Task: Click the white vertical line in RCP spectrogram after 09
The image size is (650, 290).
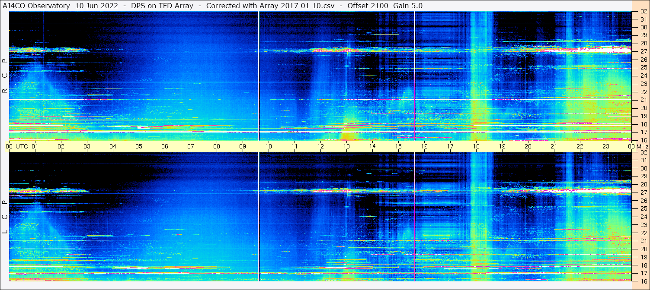Action: 259,76
